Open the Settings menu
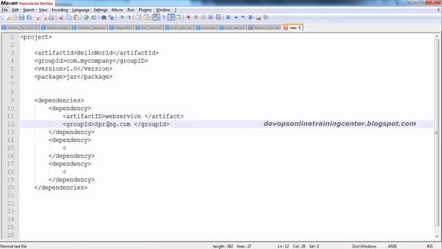 (100, 10)
